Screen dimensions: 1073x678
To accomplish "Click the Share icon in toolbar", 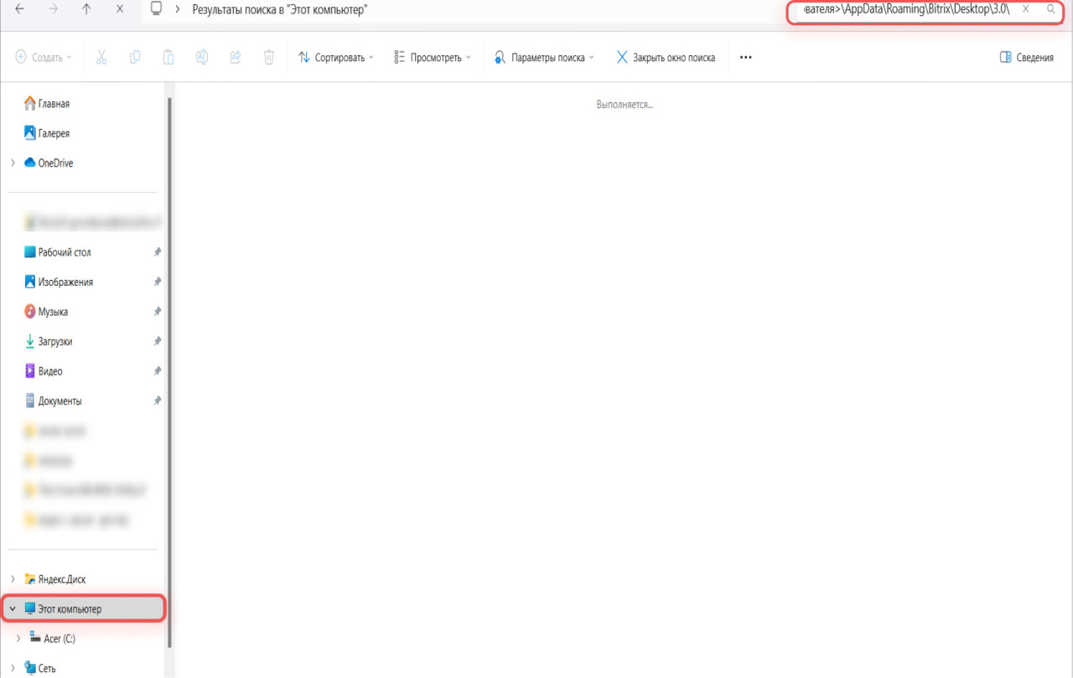I will 236,57.
